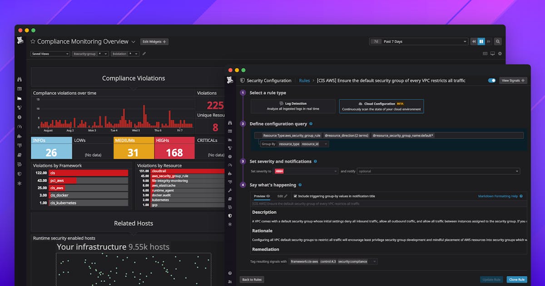The height and width of the screenshot is (286, 545).
Task: Open the Set severity HIGH dropdown
Action: 306,171
